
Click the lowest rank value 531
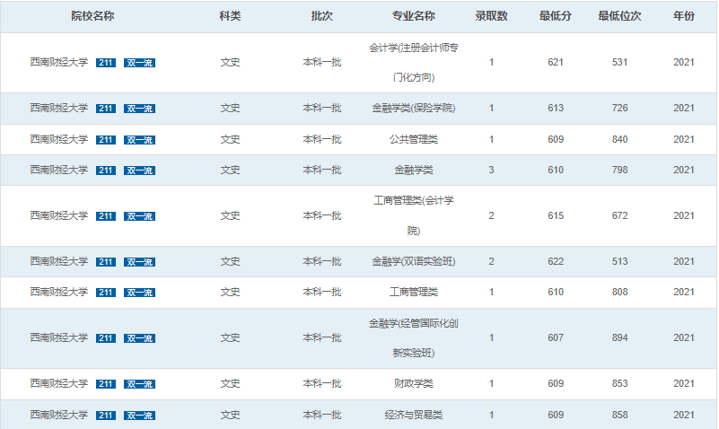tap(620, 62)
